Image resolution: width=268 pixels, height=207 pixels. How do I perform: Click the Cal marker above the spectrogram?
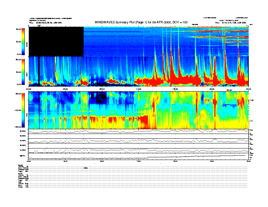[x=39, y=25]
